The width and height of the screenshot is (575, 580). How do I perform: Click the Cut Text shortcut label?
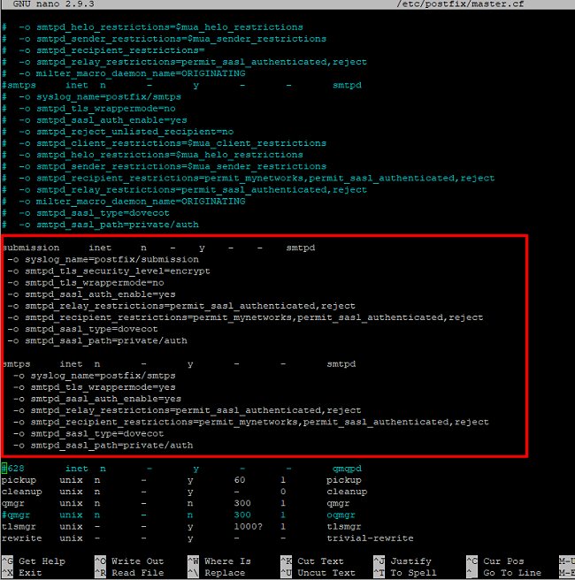[320, 561]
